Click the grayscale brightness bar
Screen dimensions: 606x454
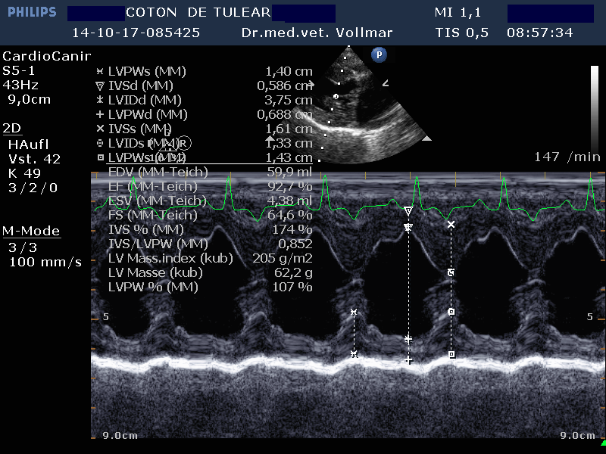click(594, 98)
